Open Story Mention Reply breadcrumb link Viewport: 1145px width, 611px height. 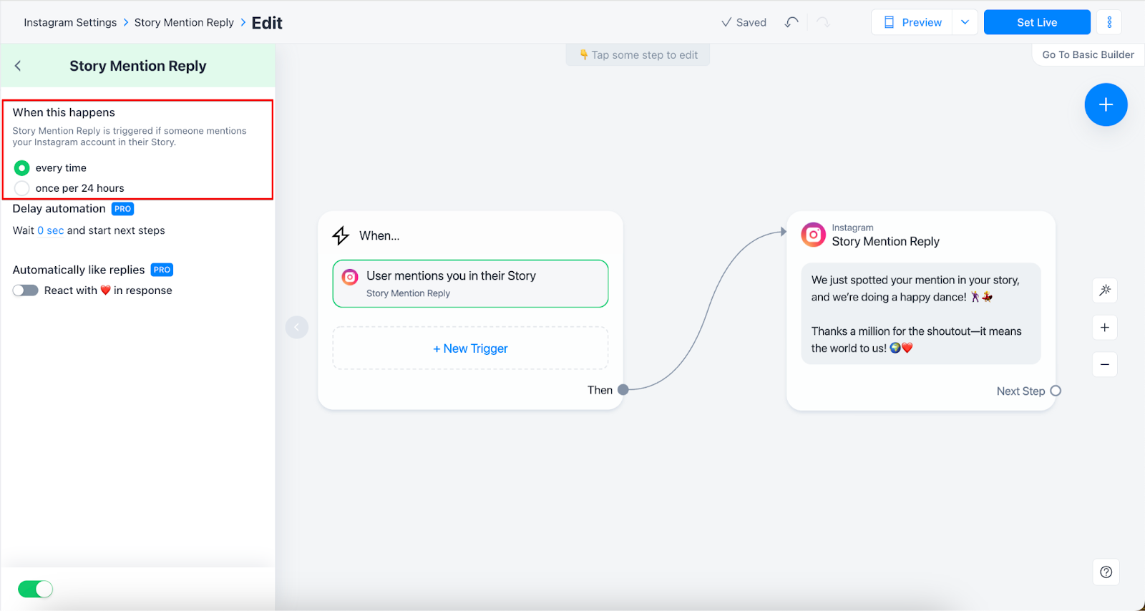[x=184, y=22]
